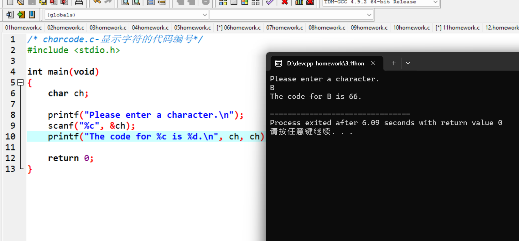
Task: Click the Close file toolbar icon
Action: tap(53, 2)
